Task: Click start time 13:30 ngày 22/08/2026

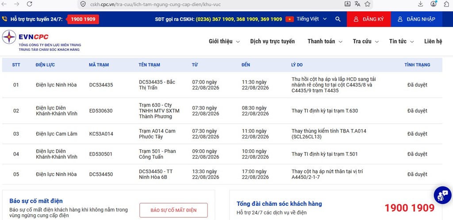Action: [x=205, y=174]
